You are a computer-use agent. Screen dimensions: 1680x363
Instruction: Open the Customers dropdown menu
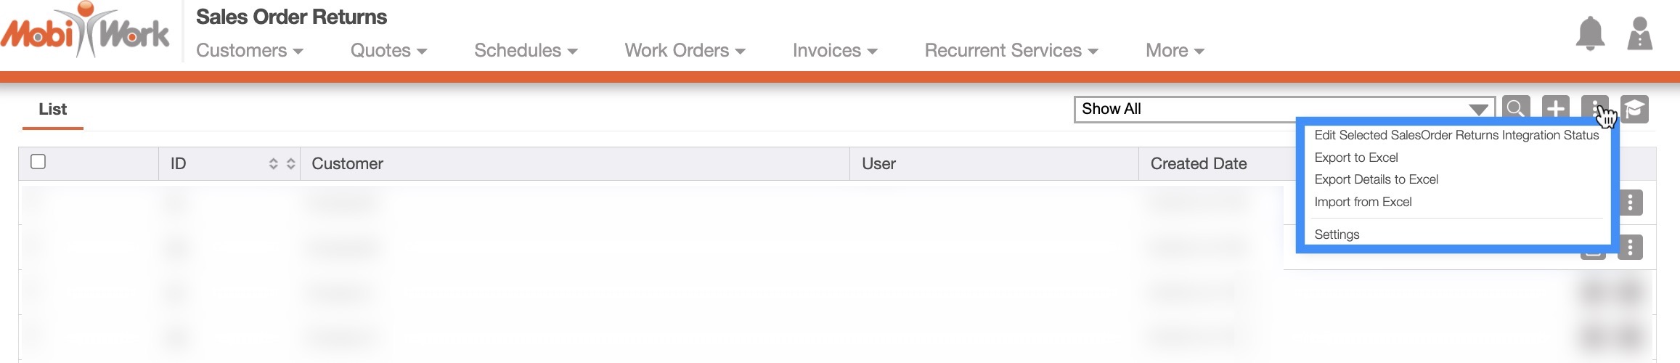click(x=249, y=51)
